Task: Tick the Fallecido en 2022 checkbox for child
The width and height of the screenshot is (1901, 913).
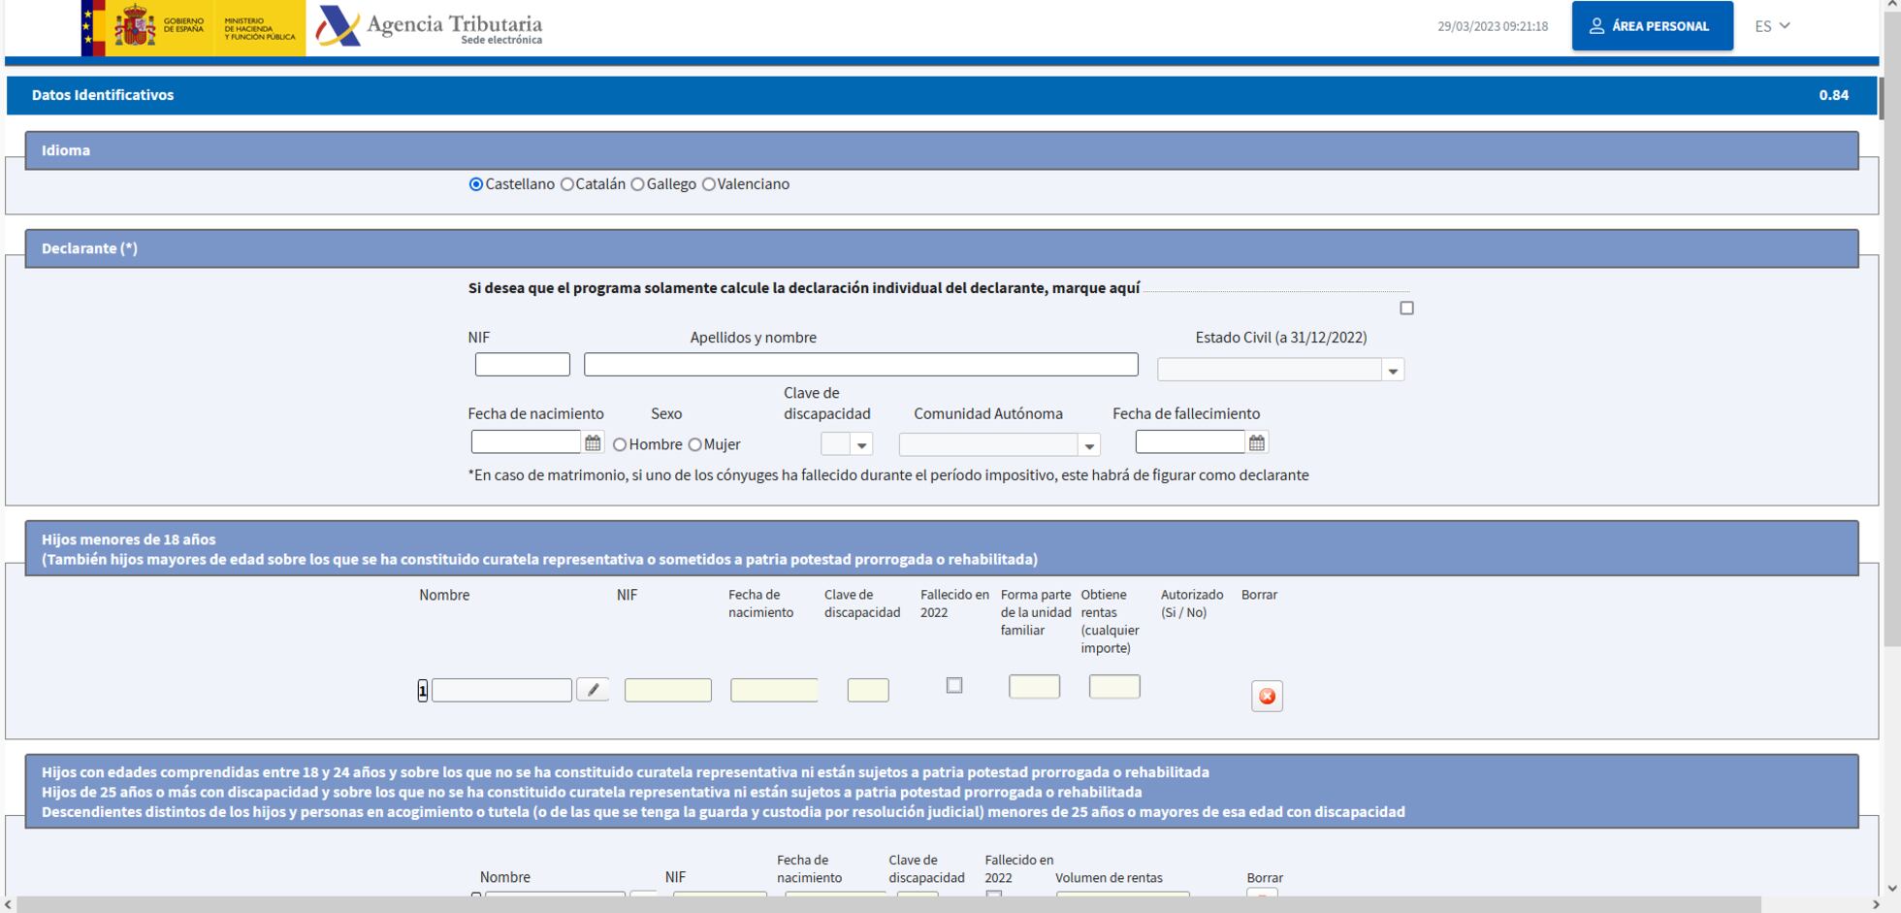Action: point(954,685)
